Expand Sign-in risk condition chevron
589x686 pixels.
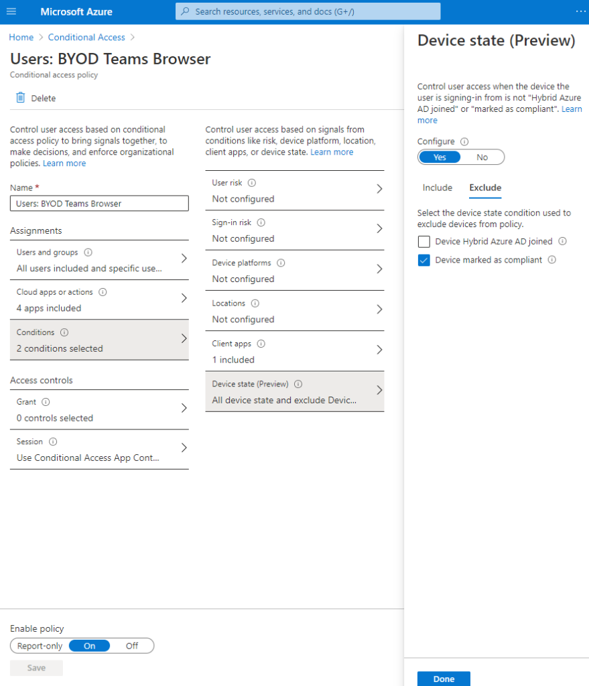379,228
